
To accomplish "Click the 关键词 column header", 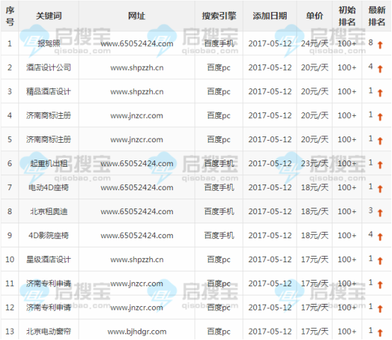I will pos(49,16).
